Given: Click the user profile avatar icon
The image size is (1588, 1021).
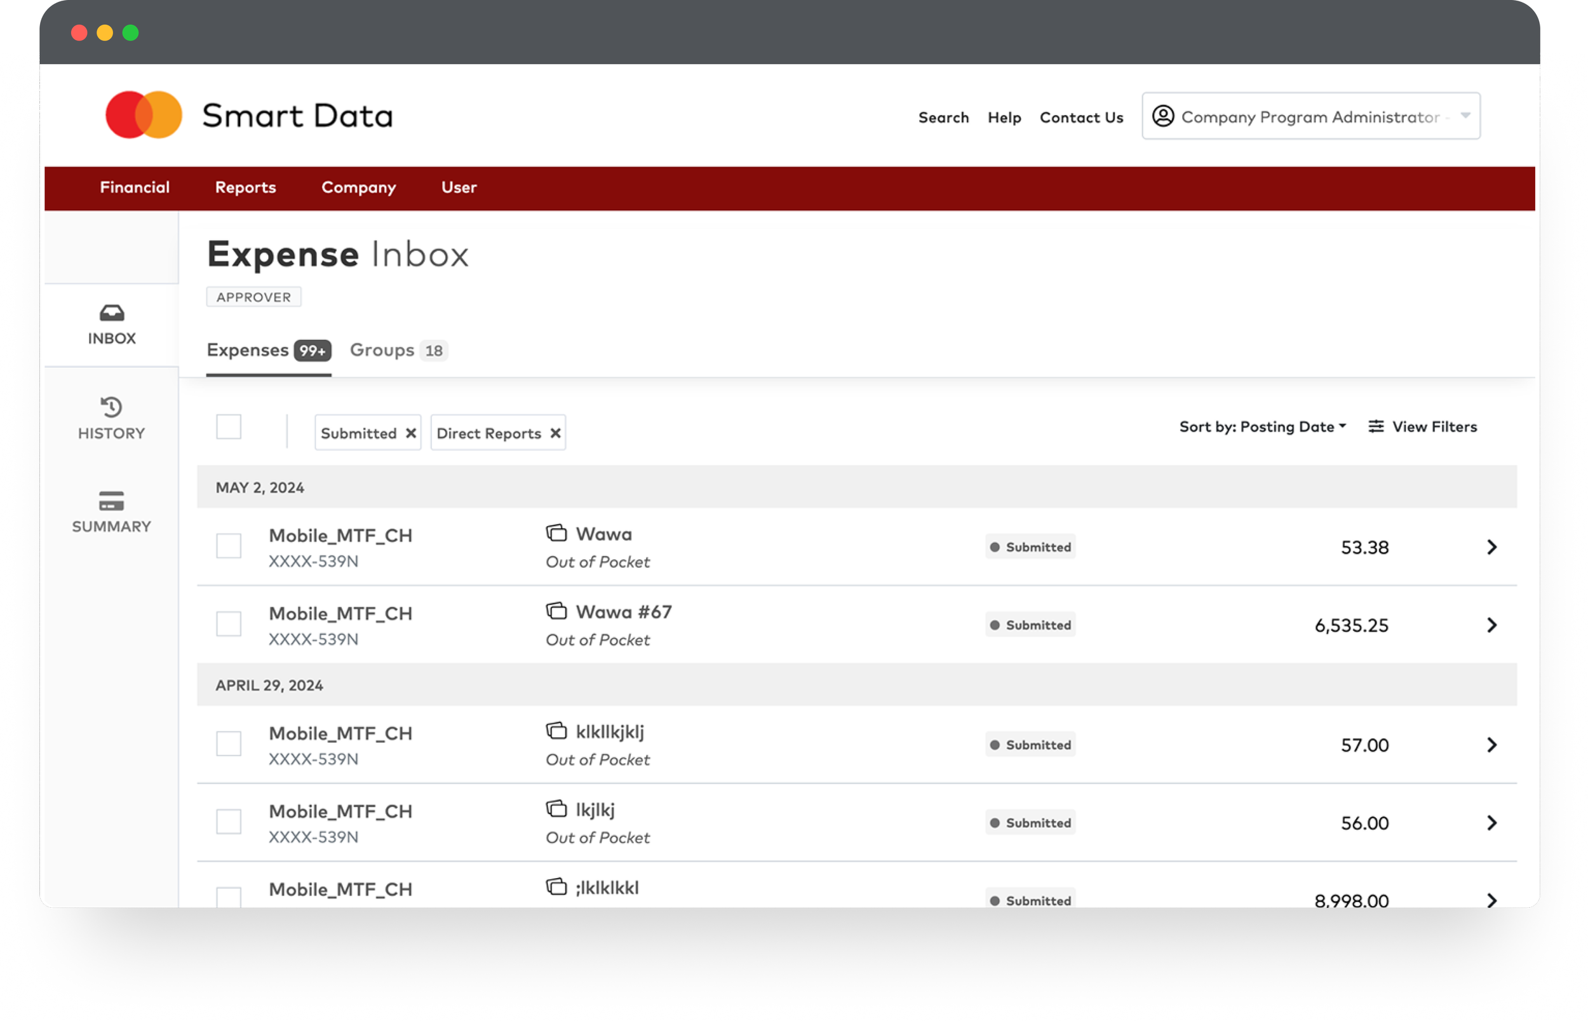Looking at the screenshot, I should [x=1162, y=116].
